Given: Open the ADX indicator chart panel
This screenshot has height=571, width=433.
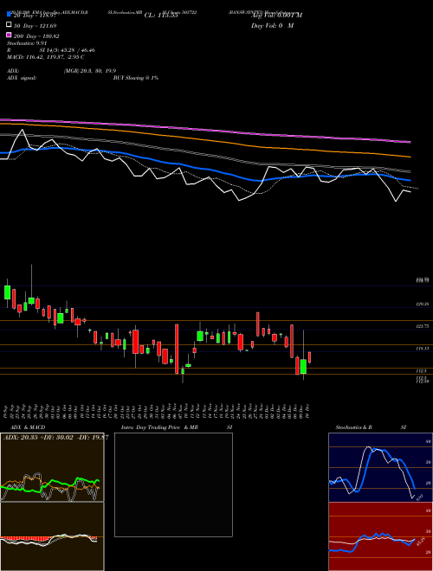Looking at the screenshot, I should [x=52, y=467].
